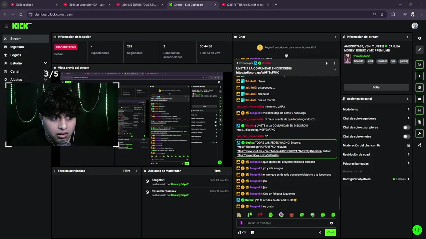Expand Restricción de edad settings

click(x=408, y=154)
